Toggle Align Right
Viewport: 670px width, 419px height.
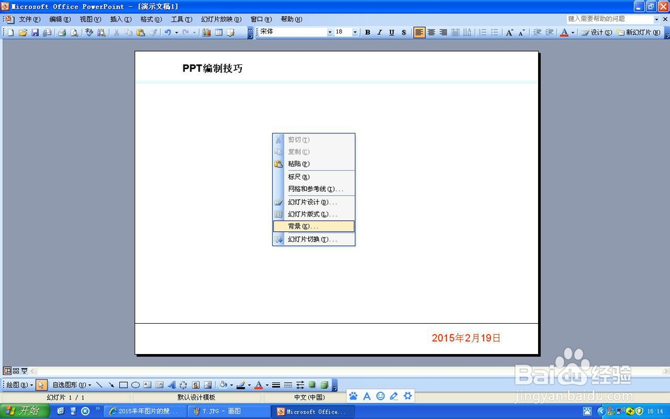click(443, 32)
